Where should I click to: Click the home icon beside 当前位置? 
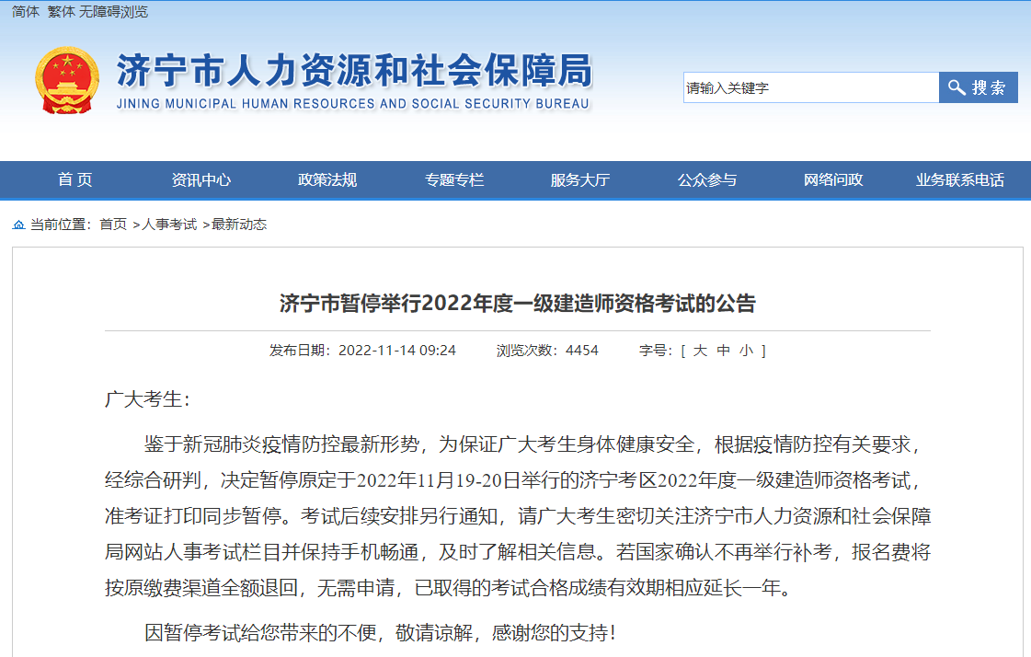(x=18, y=225)
